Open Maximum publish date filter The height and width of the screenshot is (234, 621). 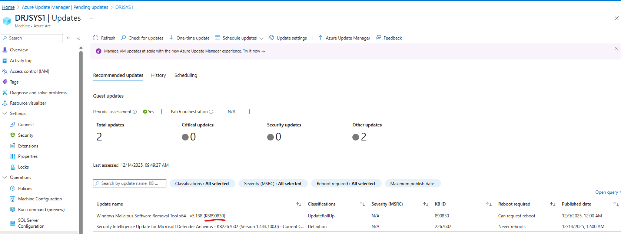(x=412, y=184)
